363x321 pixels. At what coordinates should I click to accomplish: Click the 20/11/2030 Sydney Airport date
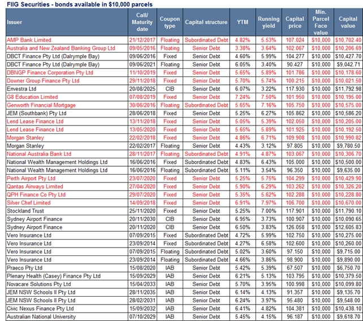(x=142, y=219)
